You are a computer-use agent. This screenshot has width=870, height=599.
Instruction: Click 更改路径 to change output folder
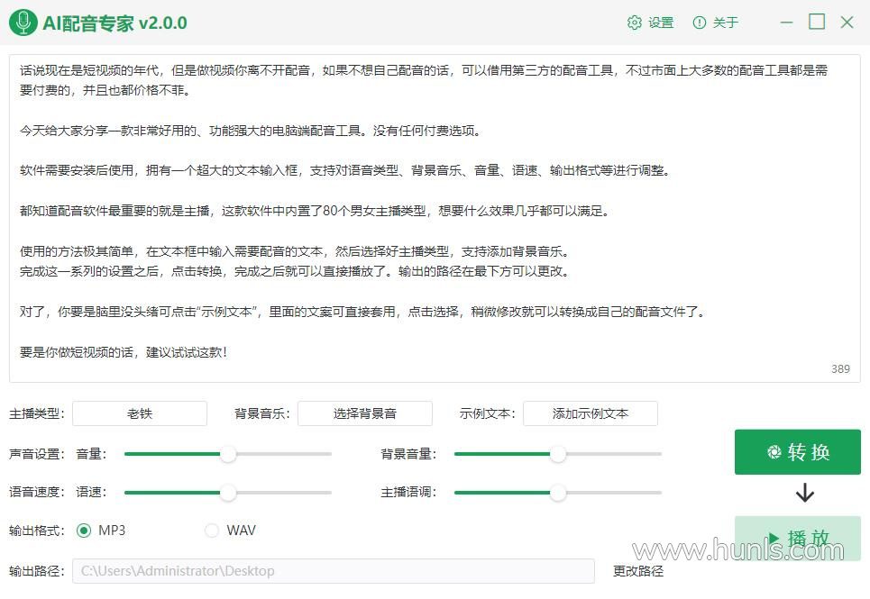(638, 571)
